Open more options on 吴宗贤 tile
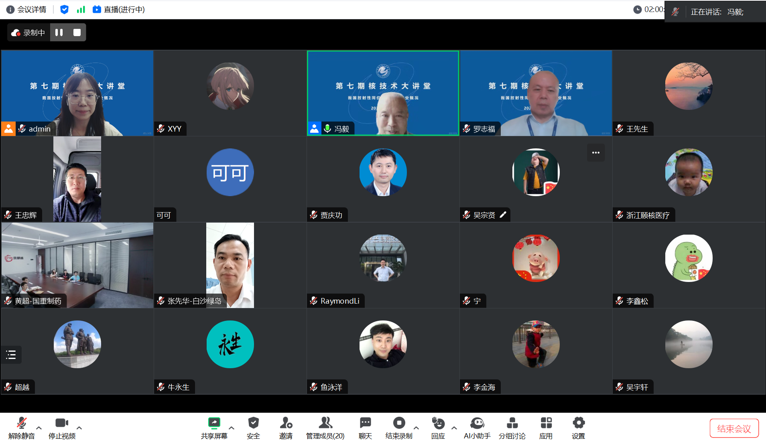The height and width of the screenshot is (444, 766). 596,153
